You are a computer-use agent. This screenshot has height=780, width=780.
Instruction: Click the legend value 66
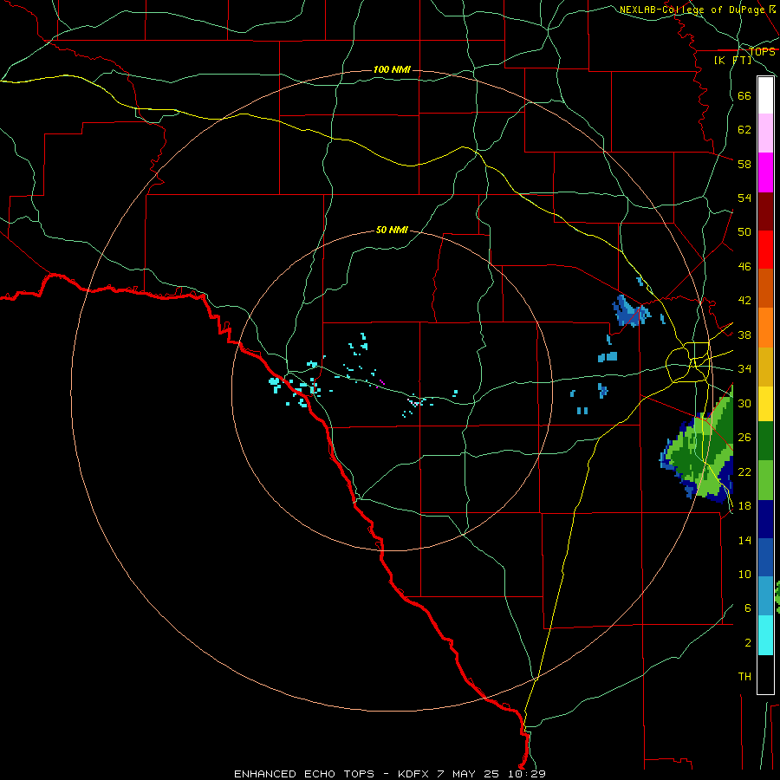point(744,95)
